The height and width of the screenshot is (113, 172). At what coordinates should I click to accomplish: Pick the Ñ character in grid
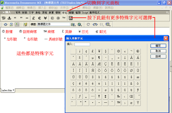[93, 71]
